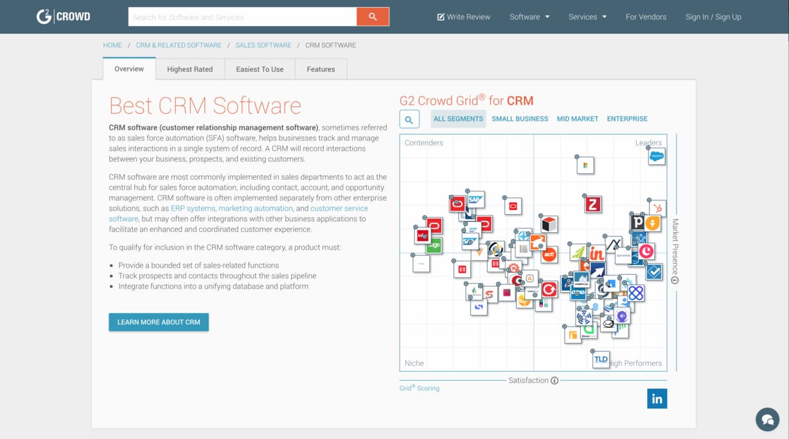Select the red circular-arrow logo
The image size is (789, 439).
549,289
